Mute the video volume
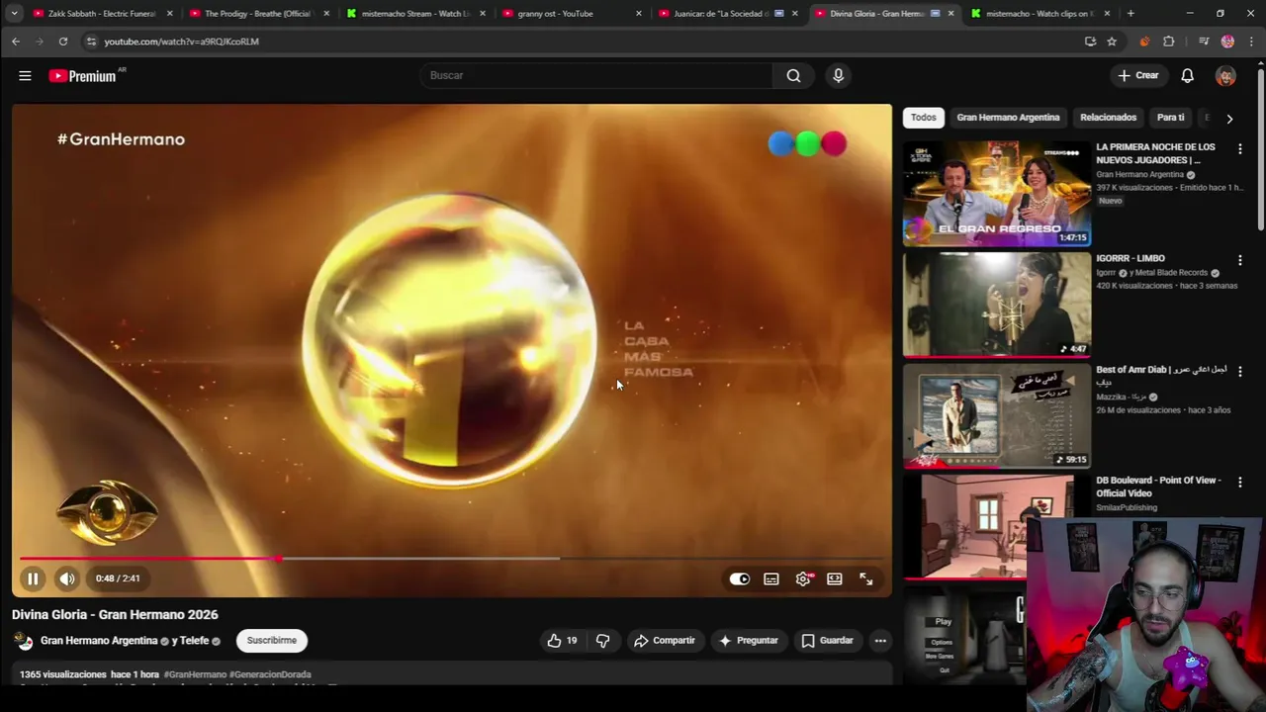Image resolution: width=1266 pixels, height=712 pixels. coord(67,578)
